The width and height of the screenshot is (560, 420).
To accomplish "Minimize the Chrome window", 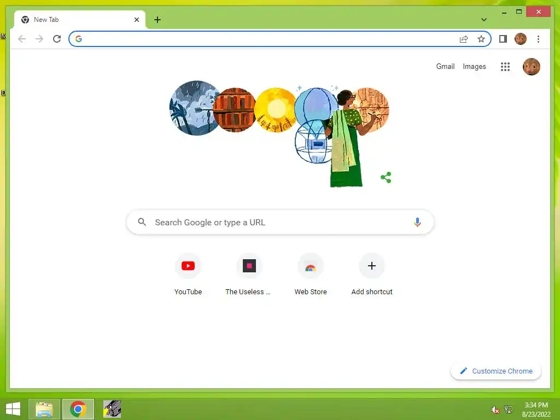I will pyautogui.click(x=504, y=12).
